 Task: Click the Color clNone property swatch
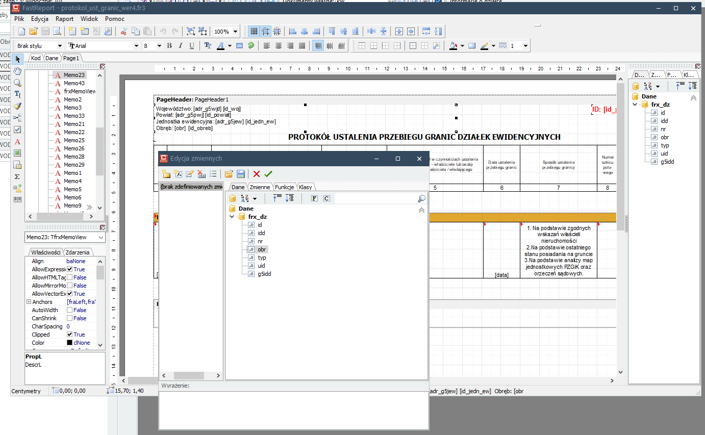point(69,343)
